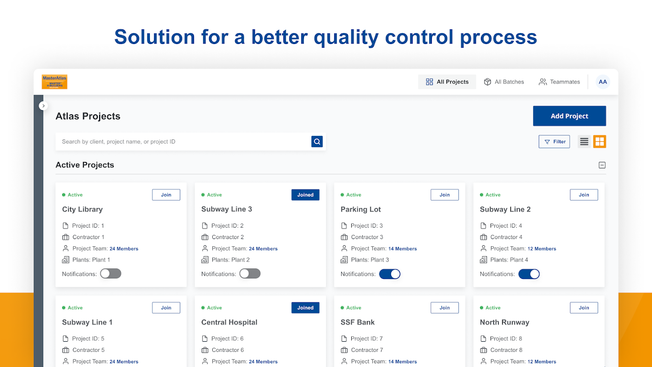Join the Subway Line 2 project
Screen dimensions: 652x367
pyautogui.click(x=584, y=195)
